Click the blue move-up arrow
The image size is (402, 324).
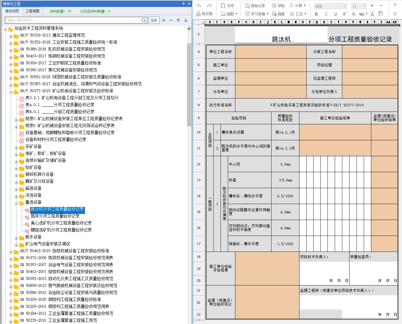coord(178,20)
